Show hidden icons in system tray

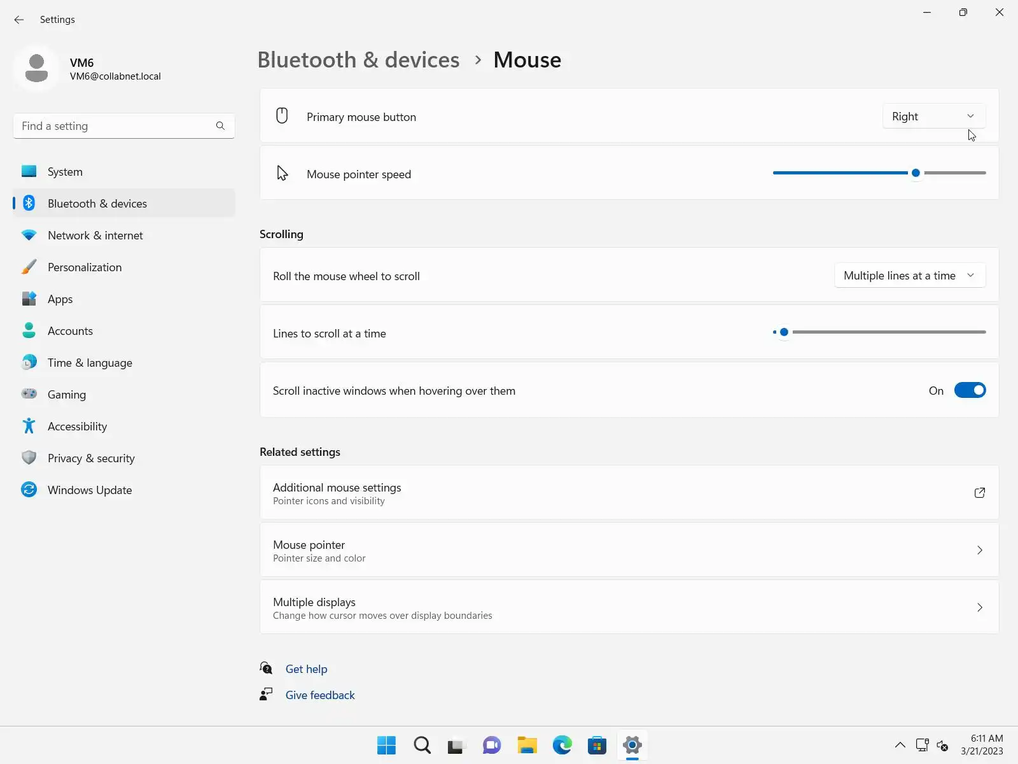click(x=900, y=745)
